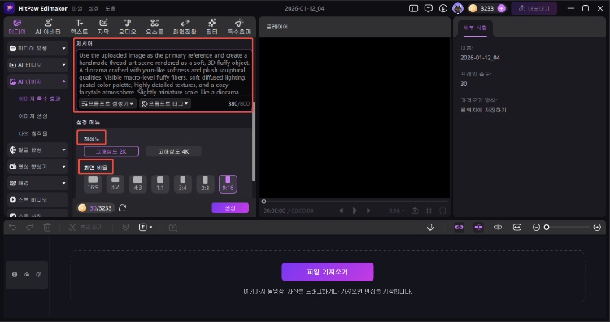The height and width of the screenshot is (322, 610).
Task: Open the prompt generator dropdown
Action: click(107, 103)
